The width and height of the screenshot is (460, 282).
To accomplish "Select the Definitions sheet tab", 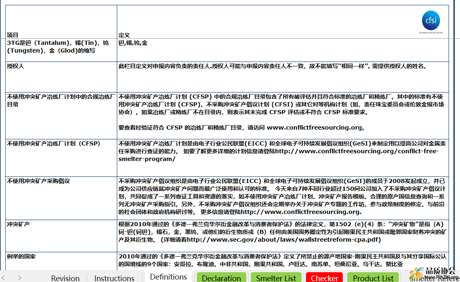I will [x=168, y=277].
